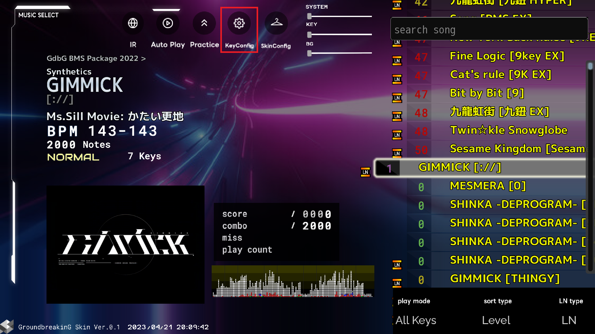Change sort type Level option
The image size is (595, 334).
point(496,320)
